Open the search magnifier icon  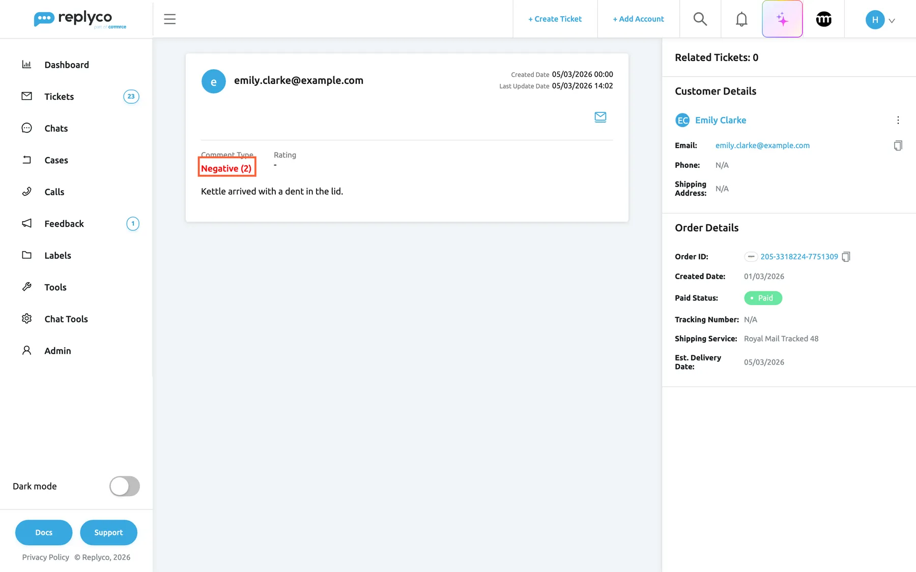click(x=700, y=19)
